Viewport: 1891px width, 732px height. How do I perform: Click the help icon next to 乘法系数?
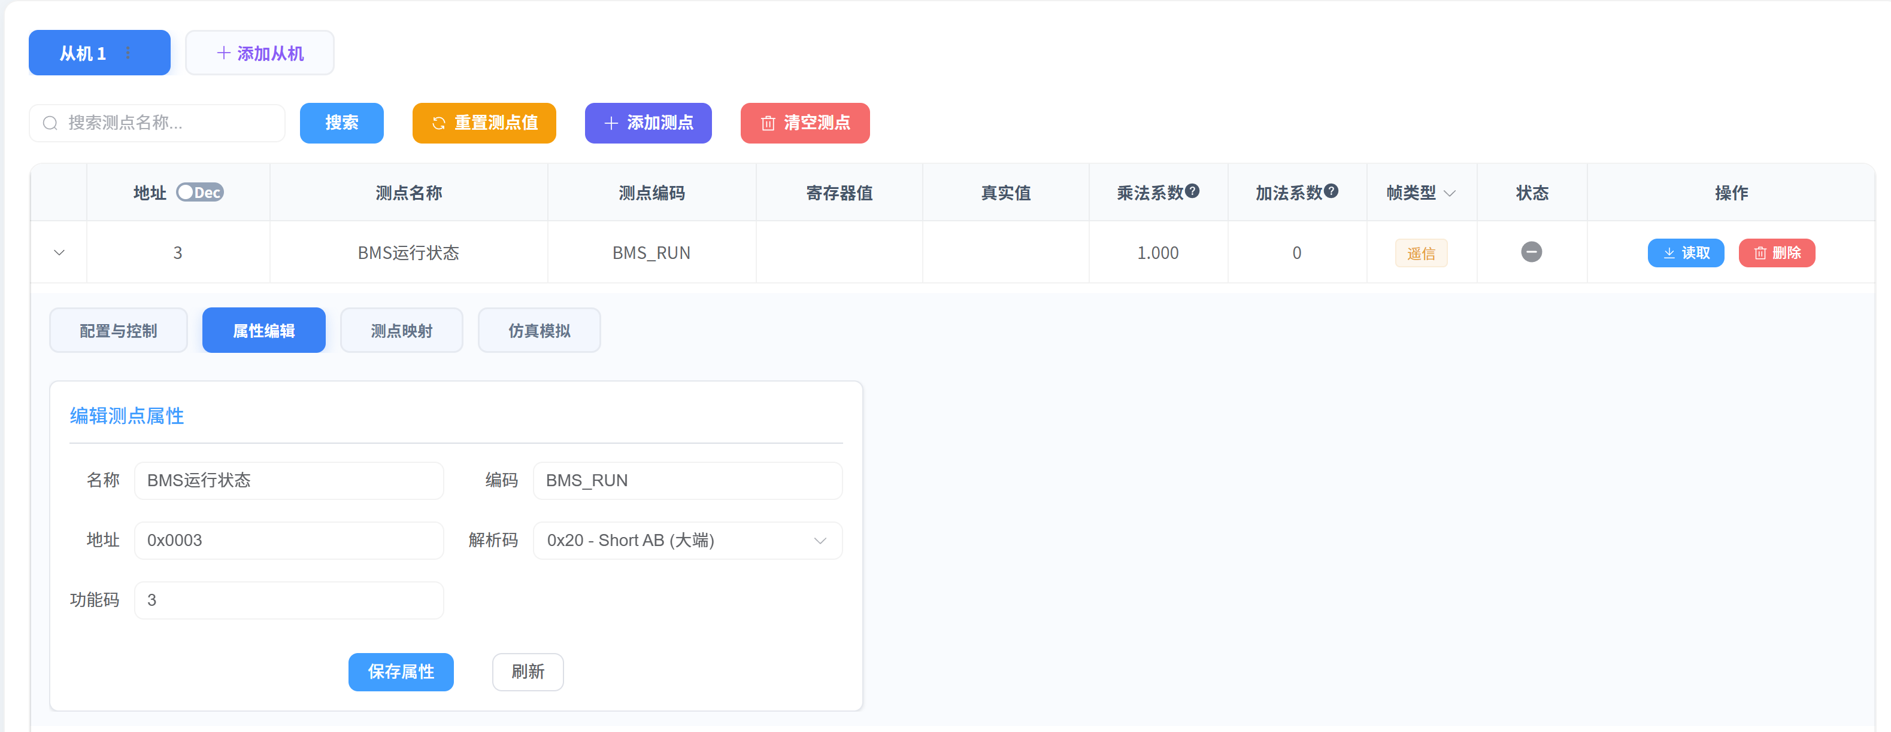[1192, 191]
